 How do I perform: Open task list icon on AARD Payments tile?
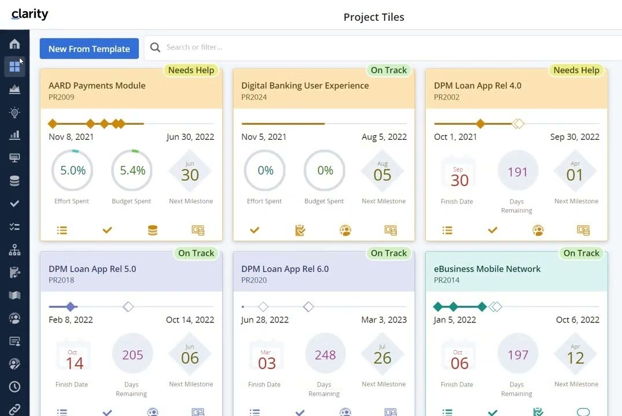tap(62, 230)
